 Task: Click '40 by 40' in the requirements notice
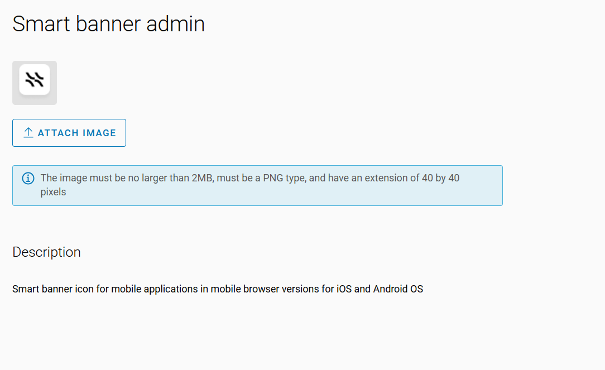pyautogui.click(x=440, y=178)
